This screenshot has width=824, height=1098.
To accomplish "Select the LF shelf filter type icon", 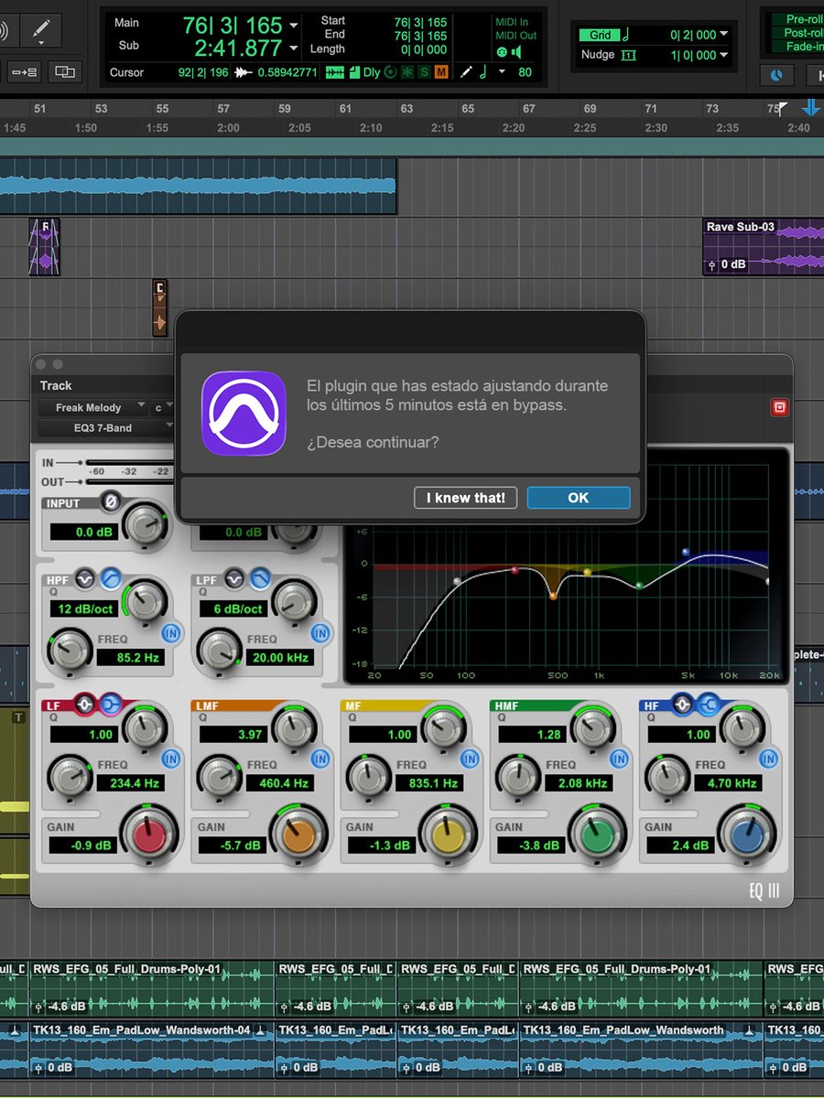I will tap(111, 704).
